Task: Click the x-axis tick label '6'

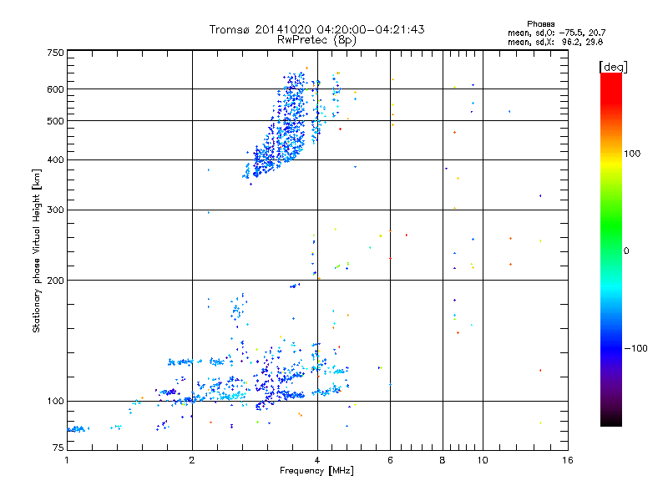Action: (x=390, y=460)
